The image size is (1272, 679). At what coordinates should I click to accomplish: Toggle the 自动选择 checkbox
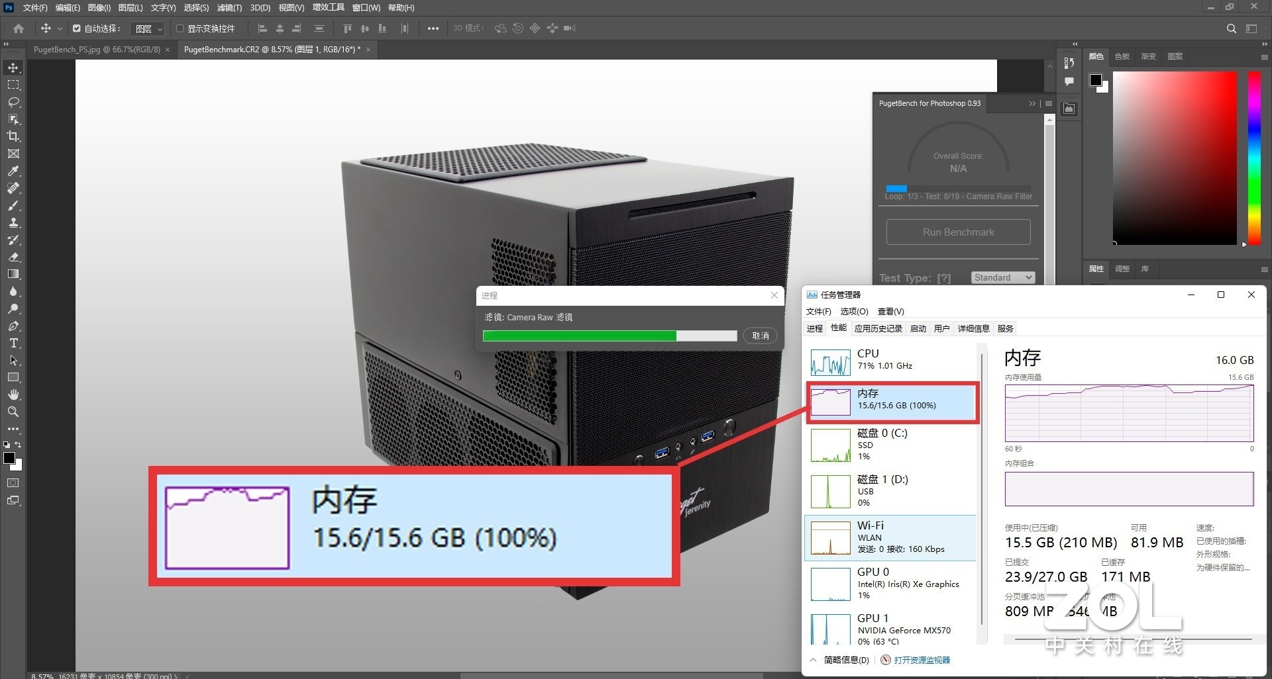click(x=77, y=28)
